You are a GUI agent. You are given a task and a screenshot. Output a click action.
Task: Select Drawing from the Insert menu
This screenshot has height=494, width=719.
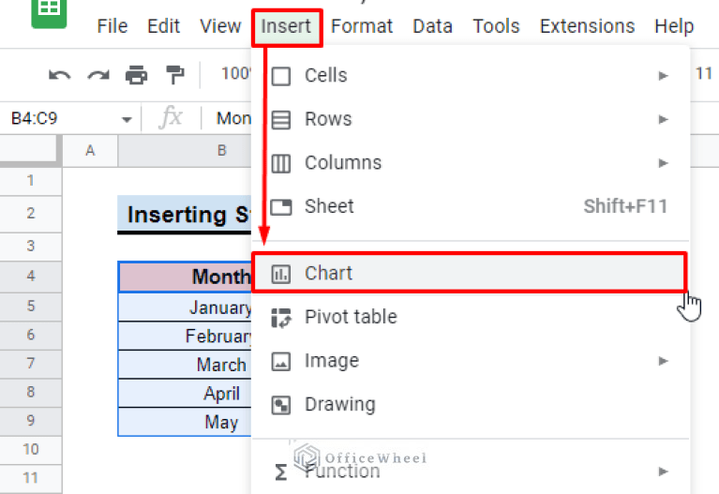(x=339, y=405)
